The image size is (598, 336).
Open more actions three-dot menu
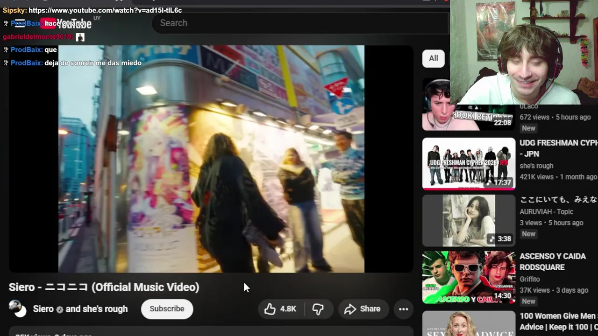click(x=404, y=309)
